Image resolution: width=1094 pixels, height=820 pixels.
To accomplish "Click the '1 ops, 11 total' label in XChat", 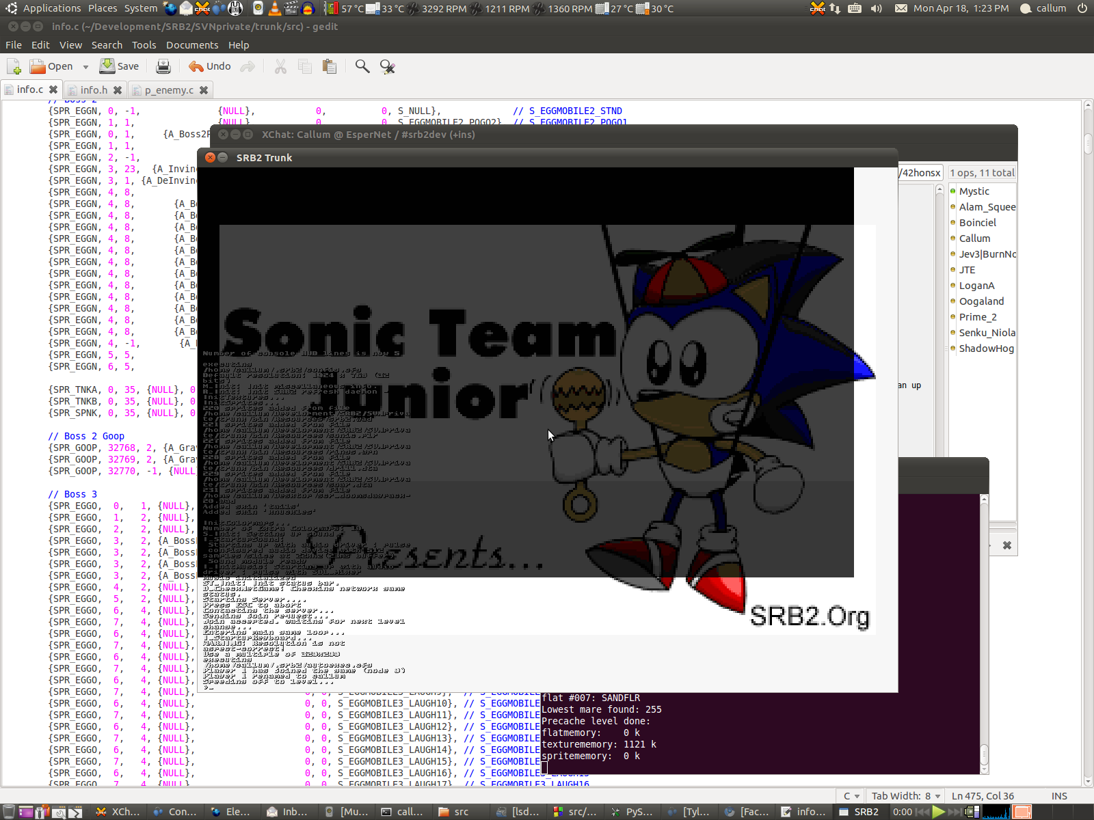I will pyautogui.click(x=982, y=173).
